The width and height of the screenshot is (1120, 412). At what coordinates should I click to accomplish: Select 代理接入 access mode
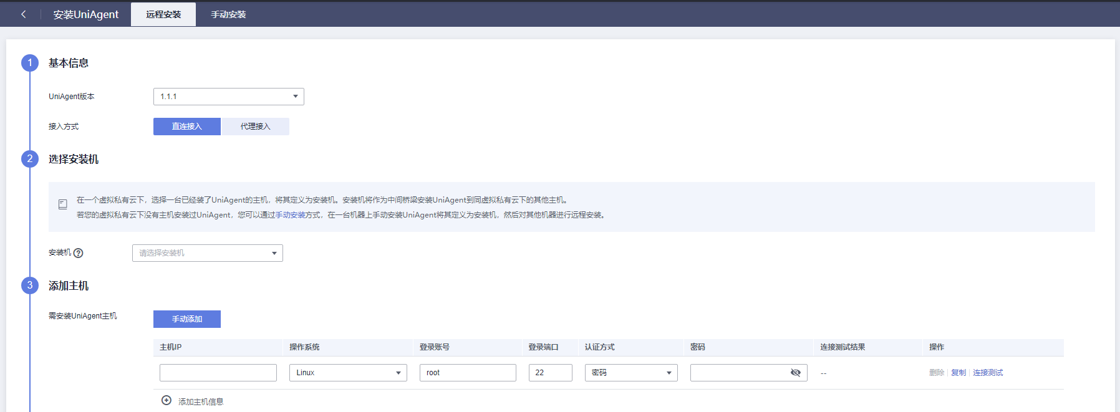click(x=256, y=127)
